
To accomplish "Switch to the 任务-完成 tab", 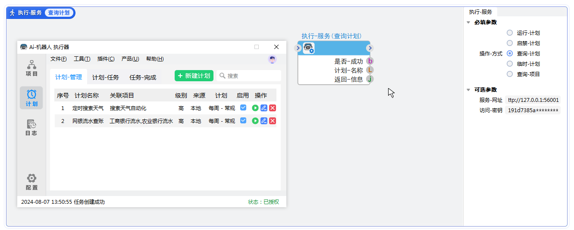I will point(143,77).
